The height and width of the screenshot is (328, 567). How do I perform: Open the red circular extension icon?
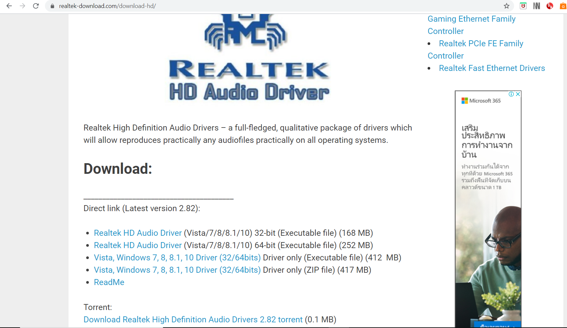pos(550,6)
